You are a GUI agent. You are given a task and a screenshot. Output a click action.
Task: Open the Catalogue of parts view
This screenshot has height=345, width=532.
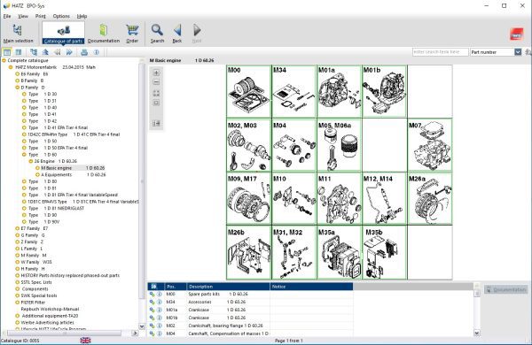[64, 34]
